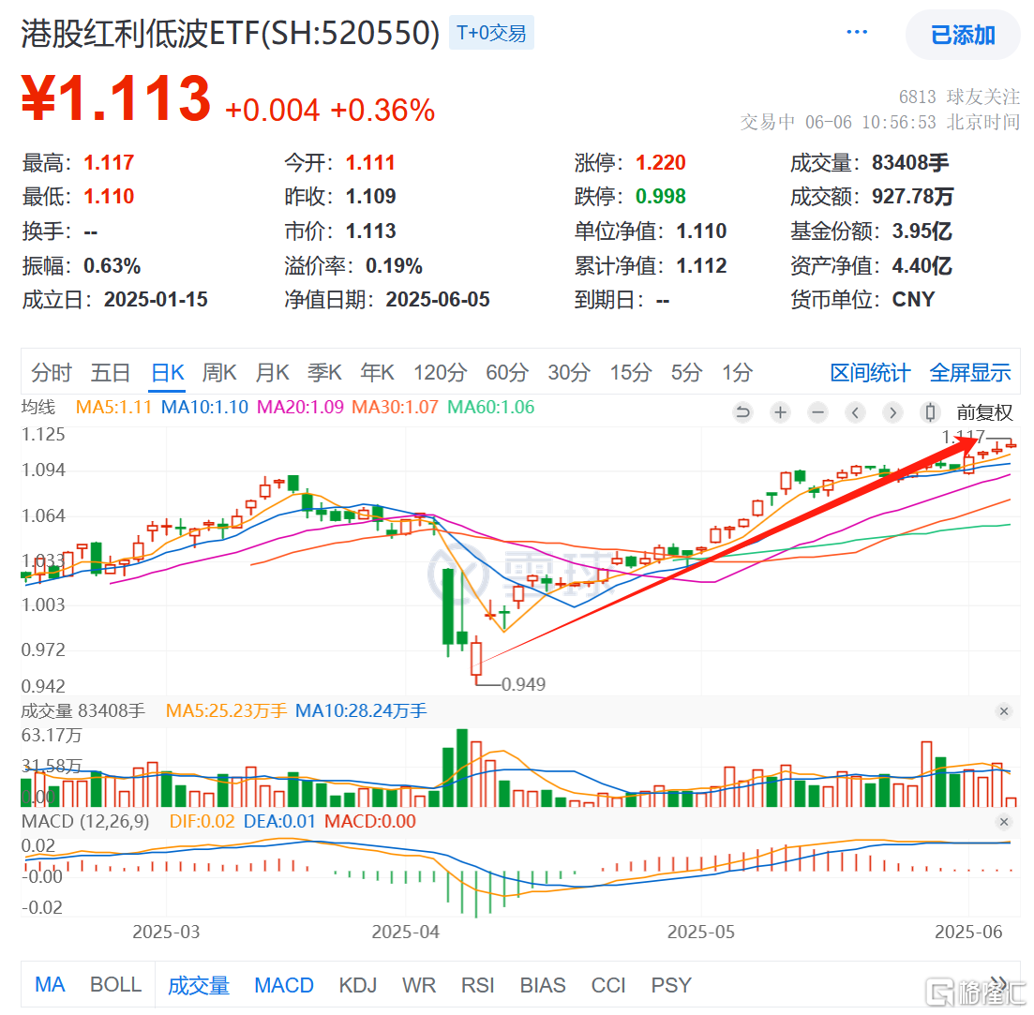
Task: Click the 资产净值 value 4.40亿
Action: [922, 265]
